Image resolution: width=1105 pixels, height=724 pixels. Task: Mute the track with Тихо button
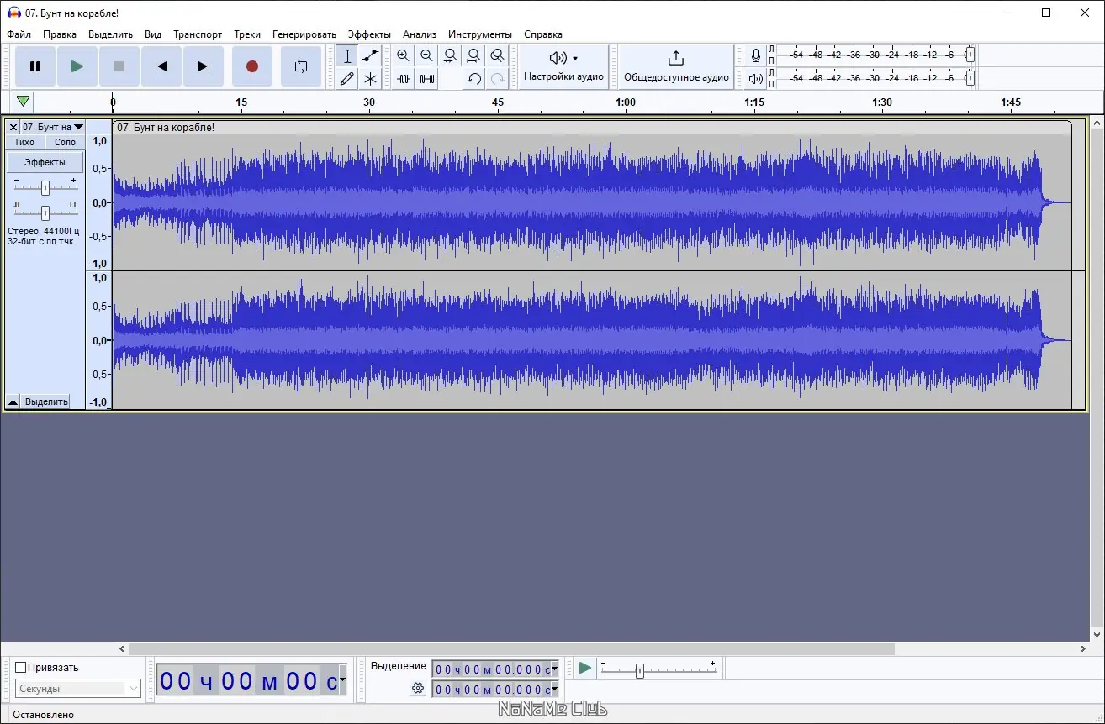[24, 142]
